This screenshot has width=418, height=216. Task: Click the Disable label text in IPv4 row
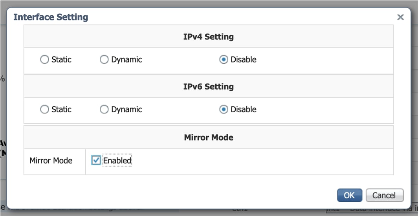[244, 60]
